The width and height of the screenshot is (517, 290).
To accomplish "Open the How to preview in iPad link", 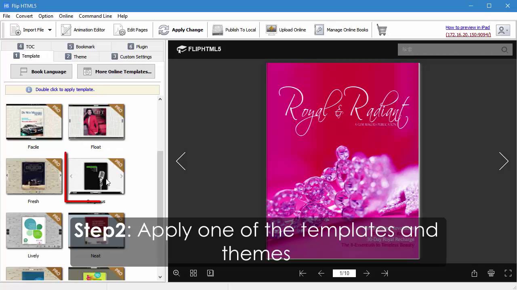I will (x=468, y=27).
